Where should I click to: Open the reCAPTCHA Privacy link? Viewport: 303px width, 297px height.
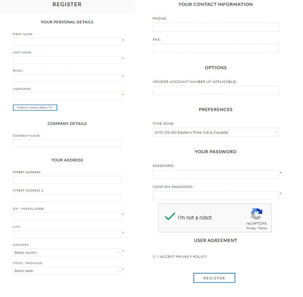251,228
